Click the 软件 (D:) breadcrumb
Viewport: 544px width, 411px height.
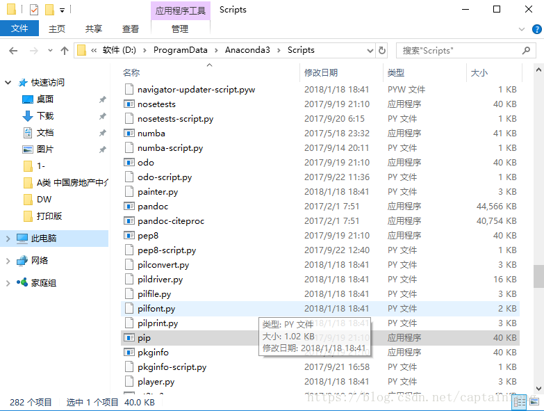pyautogui.click(x=119, y=50)
